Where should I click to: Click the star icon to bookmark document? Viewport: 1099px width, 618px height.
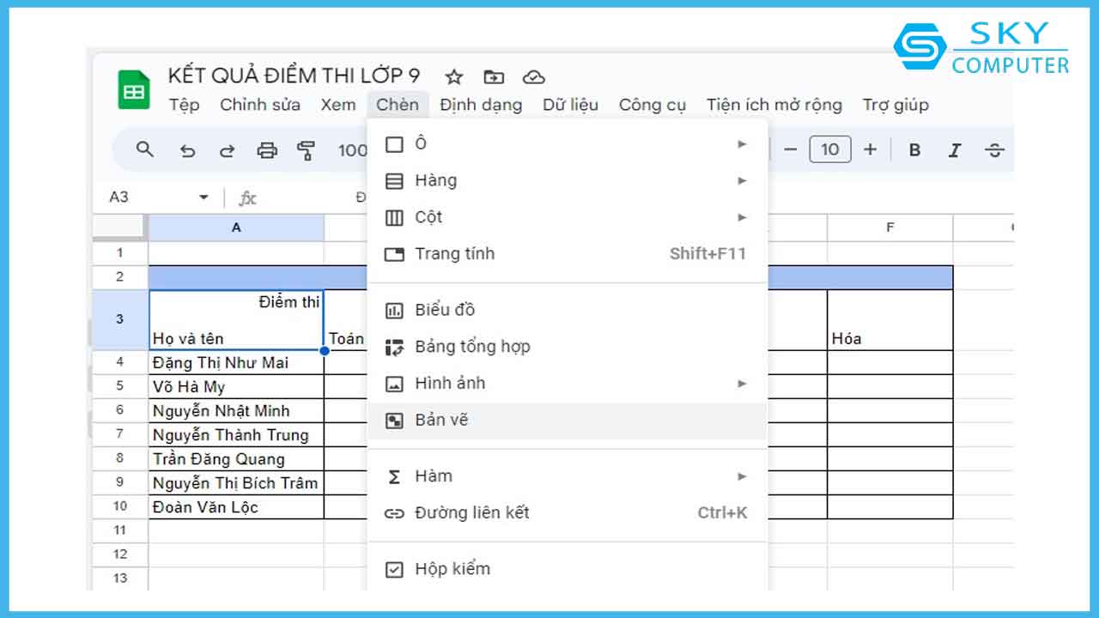[454, 77]
